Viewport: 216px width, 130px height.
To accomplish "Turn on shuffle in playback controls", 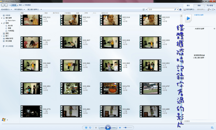I will [x=86, y=127].
